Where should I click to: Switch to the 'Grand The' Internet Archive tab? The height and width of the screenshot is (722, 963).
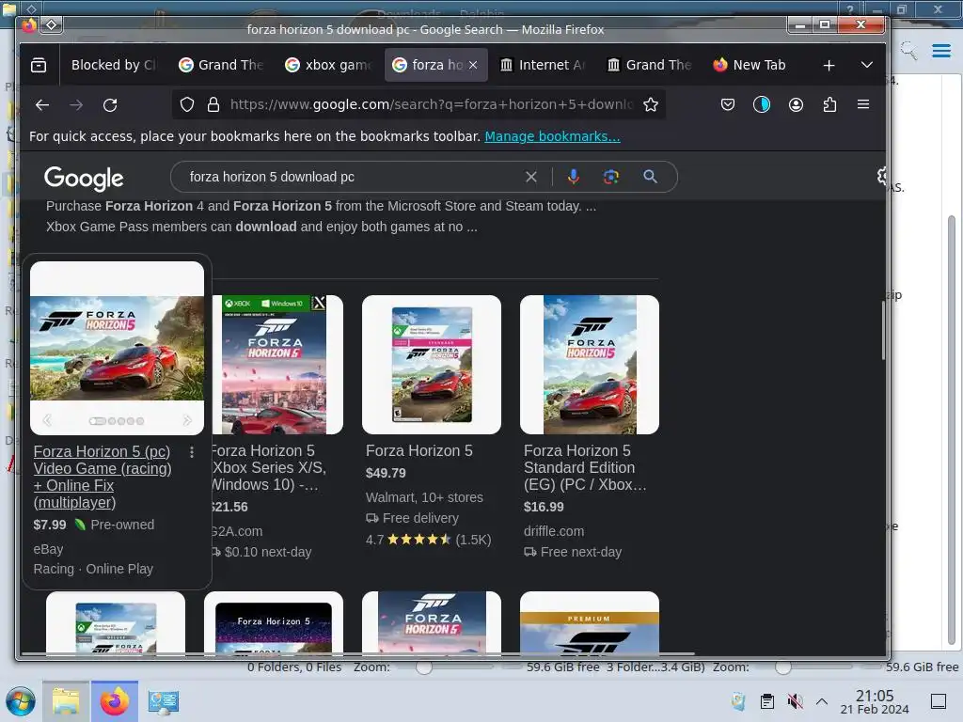click(x=649, y=65)
